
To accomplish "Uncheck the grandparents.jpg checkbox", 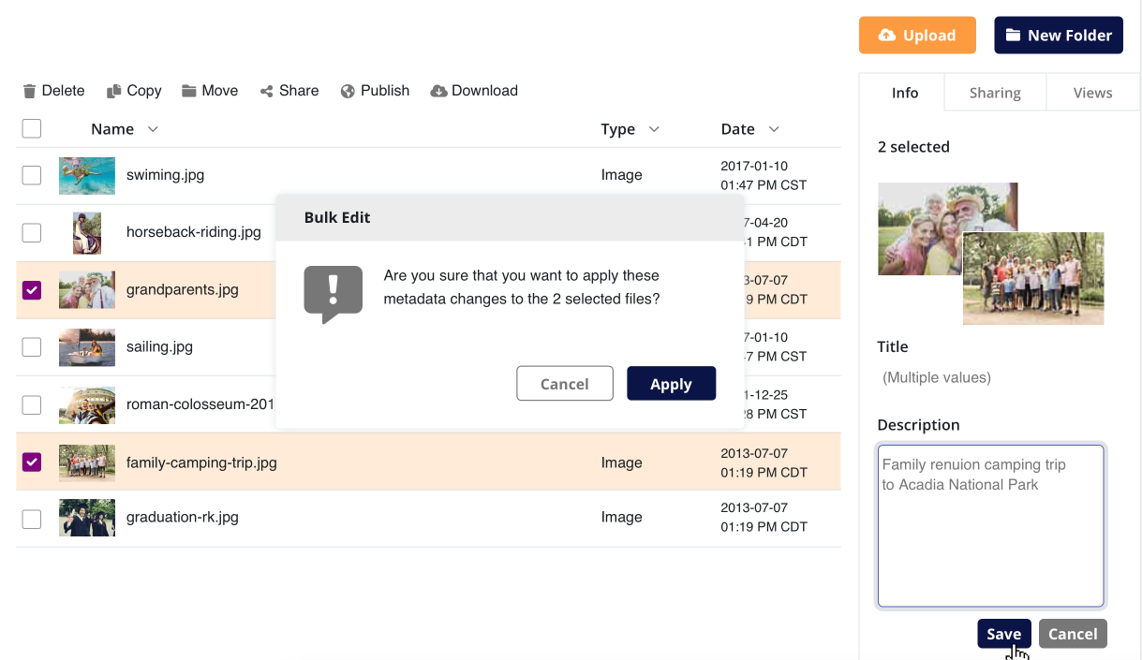I will tap(32, 290).
